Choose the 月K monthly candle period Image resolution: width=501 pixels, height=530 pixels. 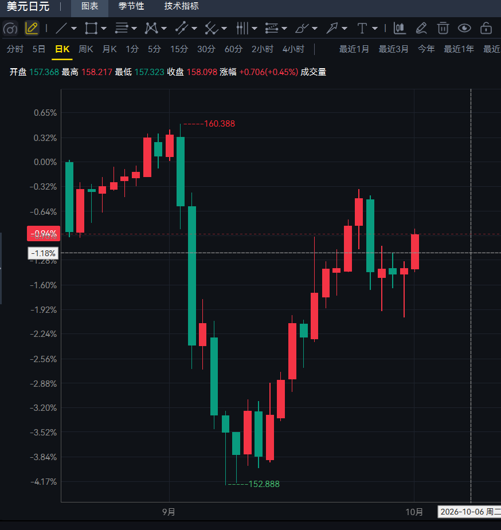click(x=109, y=49)
